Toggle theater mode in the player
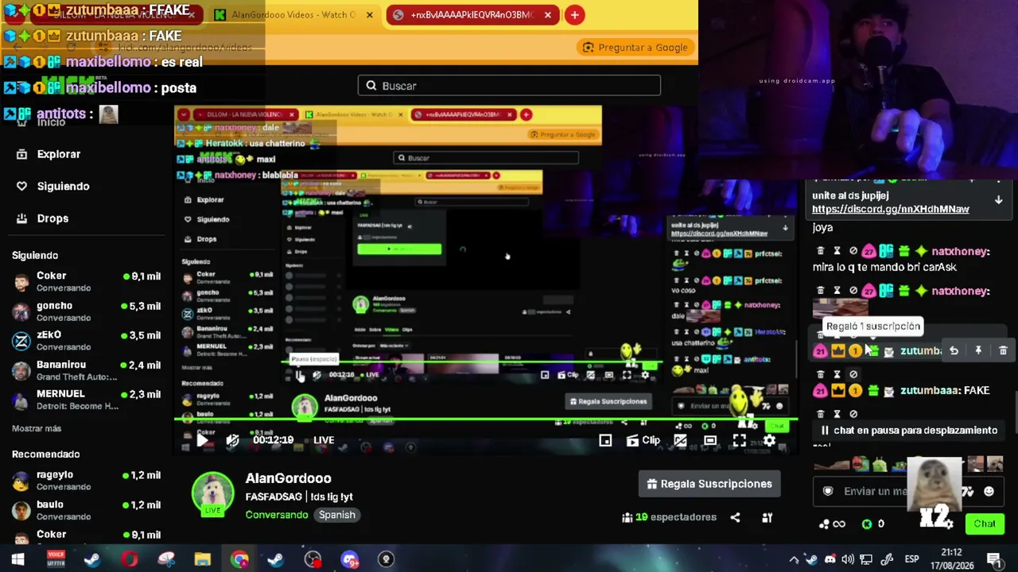Image resolution: width=1018 pixels, height=572 pixels. (x=710, y=440)
